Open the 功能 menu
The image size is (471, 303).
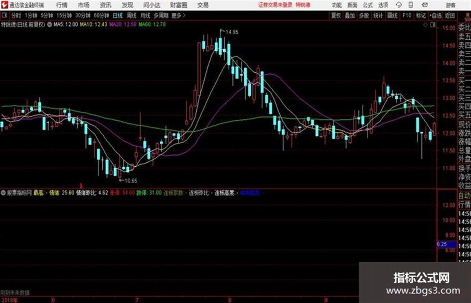coord(337,5)
